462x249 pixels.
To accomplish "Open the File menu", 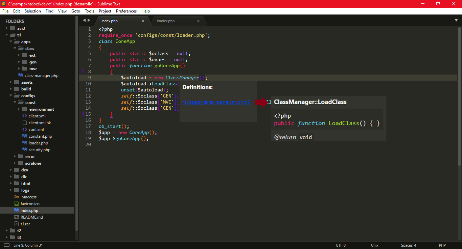I will pyautogui.click(x=5, y=11).
